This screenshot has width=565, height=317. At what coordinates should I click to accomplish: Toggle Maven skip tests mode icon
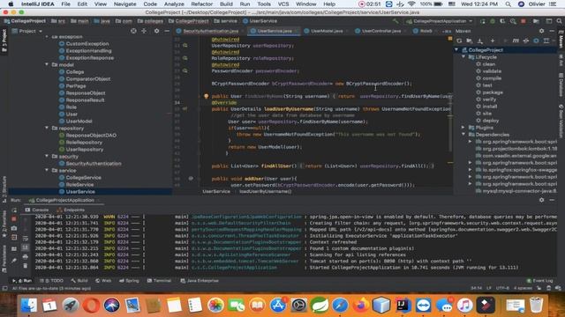[536, 41]
